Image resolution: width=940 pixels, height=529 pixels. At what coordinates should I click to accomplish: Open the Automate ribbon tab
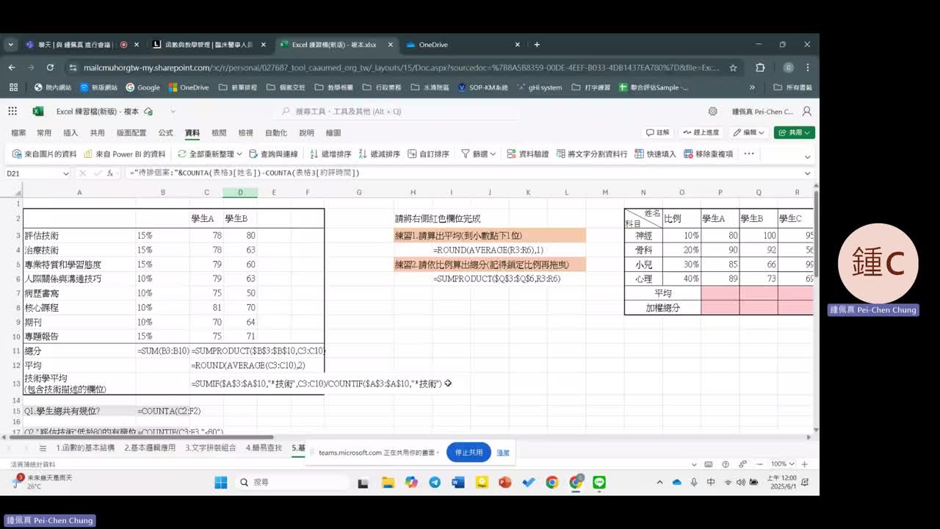(x=276, y=133)
